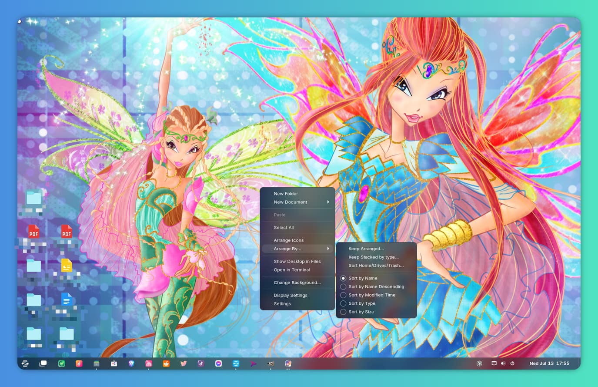598x387 pixels.
Task: Expand the New Document submenu
Action: pyautogui.click(x=297, y=202)
